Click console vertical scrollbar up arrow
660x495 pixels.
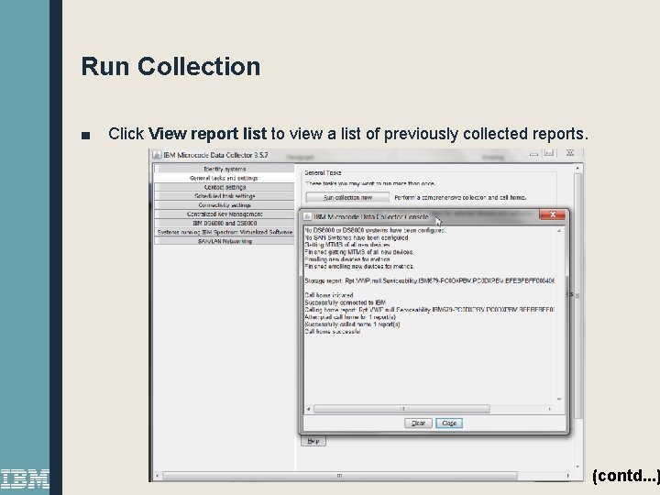point(559,231)
